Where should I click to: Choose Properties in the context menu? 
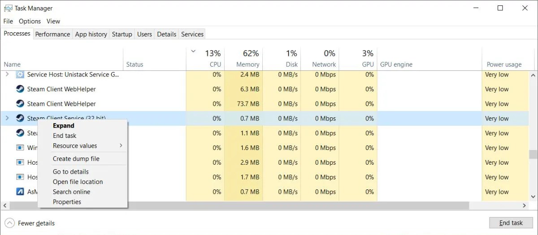pos(67,202)
